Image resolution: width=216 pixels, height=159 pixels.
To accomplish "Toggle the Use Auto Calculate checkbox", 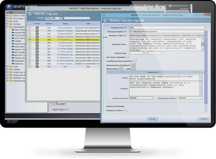I will 128,57.
